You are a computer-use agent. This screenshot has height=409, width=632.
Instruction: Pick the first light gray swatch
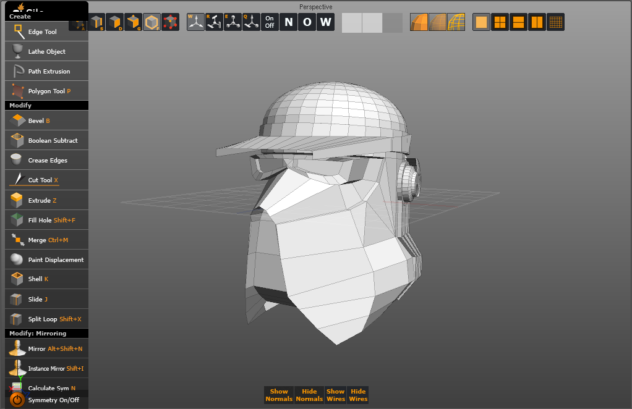352,22
